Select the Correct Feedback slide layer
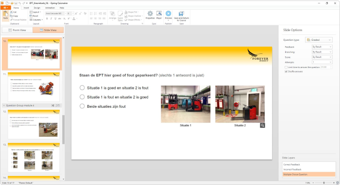This screenshot has height=185, width=340. [x=309, y=165]
